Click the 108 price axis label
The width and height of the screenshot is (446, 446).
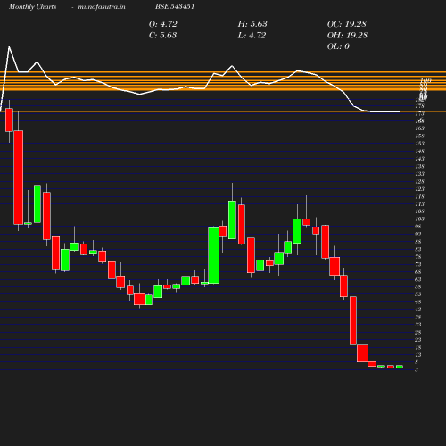click(x=419, y=211)
